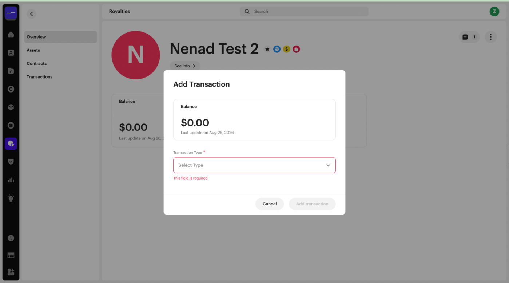
Task: Open the cube assets icon in sidebar
Action: tap(11, 107)
